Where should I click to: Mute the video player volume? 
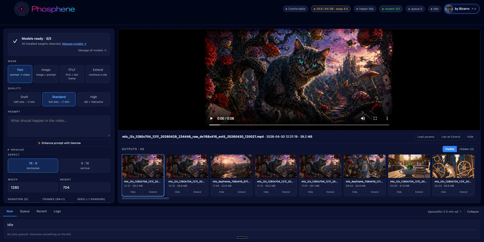pyautogui.click(x=363, y=118)
